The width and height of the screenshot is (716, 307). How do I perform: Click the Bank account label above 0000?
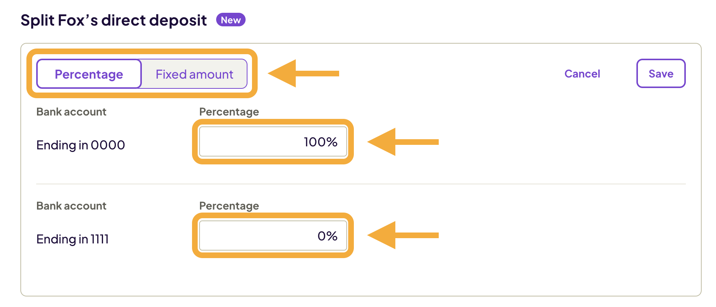[x=71, y=112]
